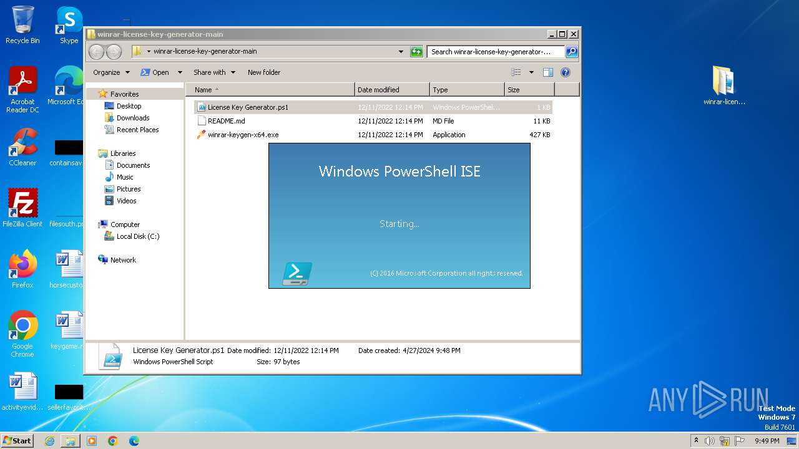Viewport: 799px width, 449px height.
Task: Click the Edge icon in the taskbar
Action: pos(134,441)
